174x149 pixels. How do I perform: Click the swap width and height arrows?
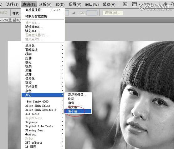[74, 13]
